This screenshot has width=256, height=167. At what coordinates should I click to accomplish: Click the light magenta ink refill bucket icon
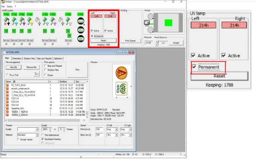click(x=53, y=21)
